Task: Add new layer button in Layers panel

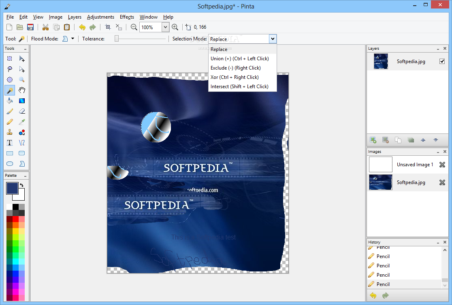Action: 373,140
